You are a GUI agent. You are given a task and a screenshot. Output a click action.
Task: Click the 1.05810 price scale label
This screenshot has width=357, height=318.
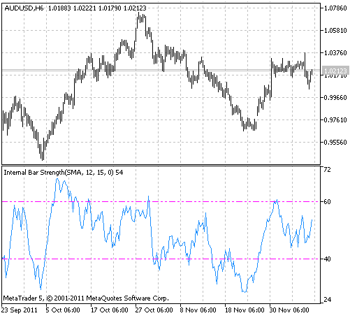(x=335, y=31)
